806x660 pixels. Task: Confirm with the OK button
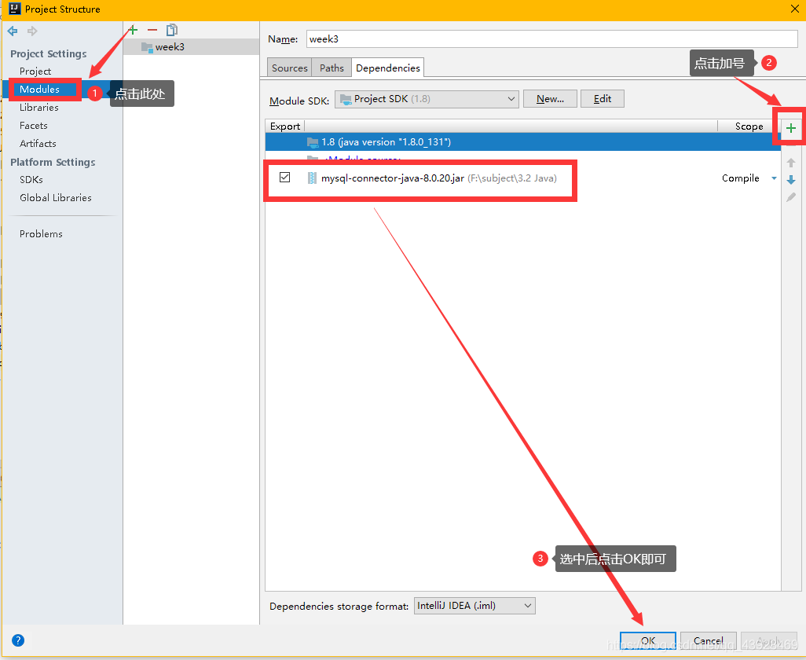pos(647,641)
